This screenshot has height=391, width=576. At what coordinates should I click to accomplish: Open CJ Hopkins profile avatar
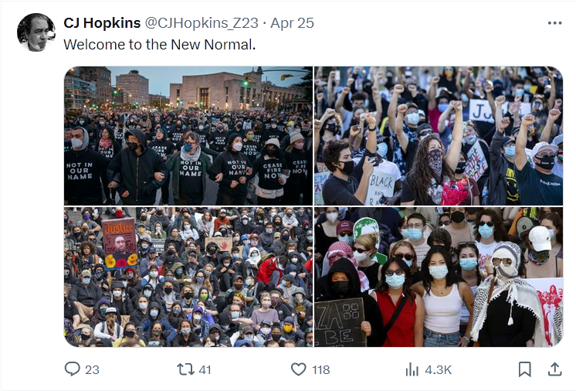[x=36, y=32]
